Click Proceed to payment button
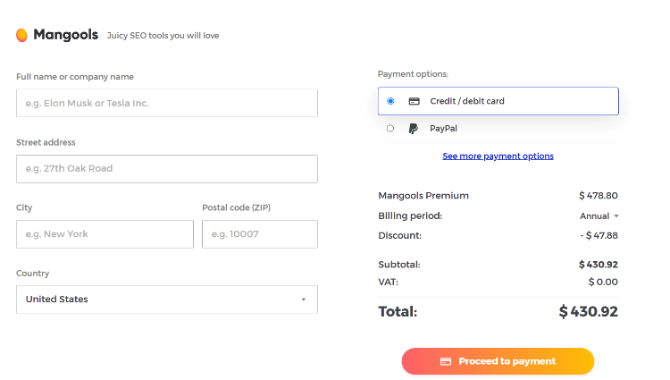The width and height of the screenshot is (670, 380). [x=498, y=361]
